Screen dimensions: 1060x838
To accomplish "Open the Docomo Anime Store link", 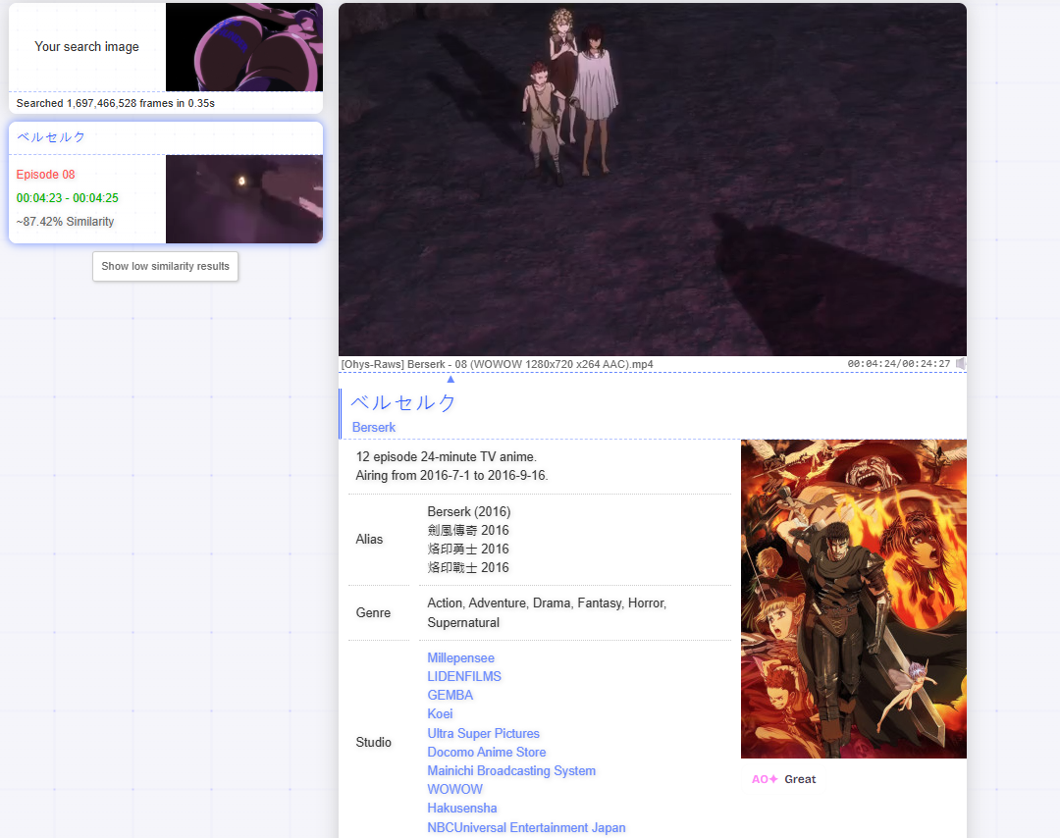I will pyautogui.click(x=487, y=753).
